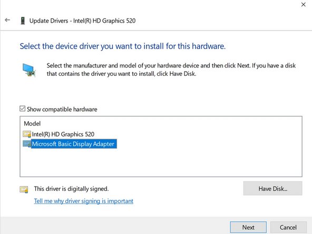
Task: Click the 'Show compatible hardware' label
Action: coord(62,109)
